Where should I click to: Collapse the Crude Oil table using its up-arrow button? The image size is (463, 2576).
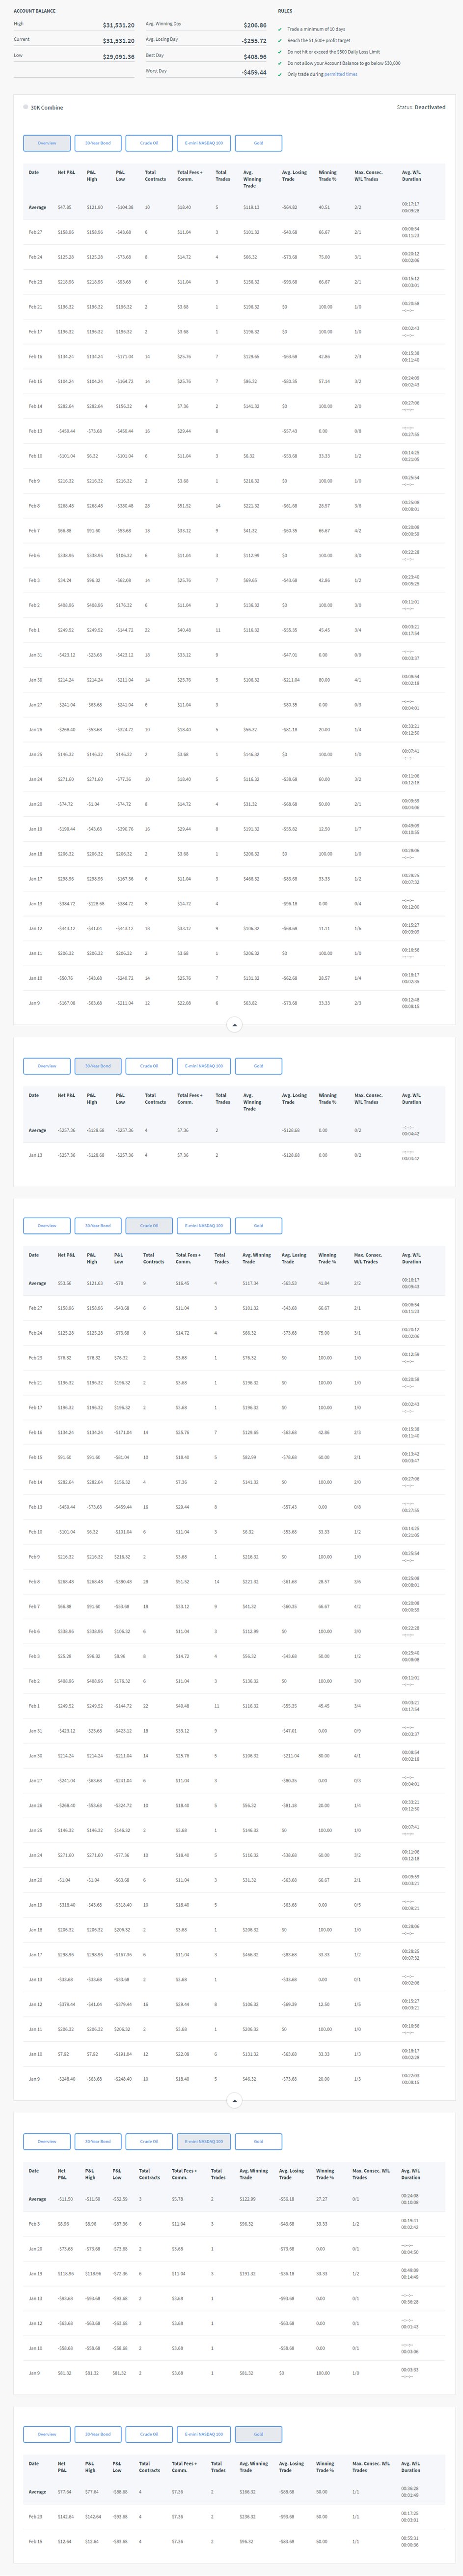pos(234,2101)
